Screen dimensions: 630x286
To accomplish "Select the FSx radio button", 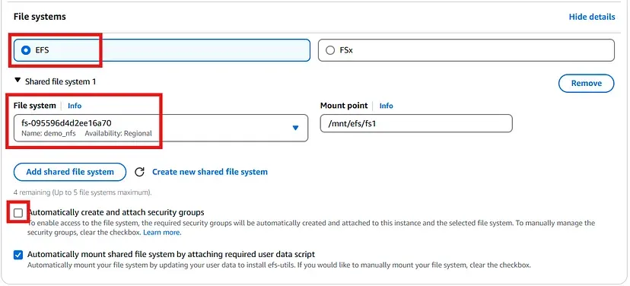I will [x=330, y=50].
